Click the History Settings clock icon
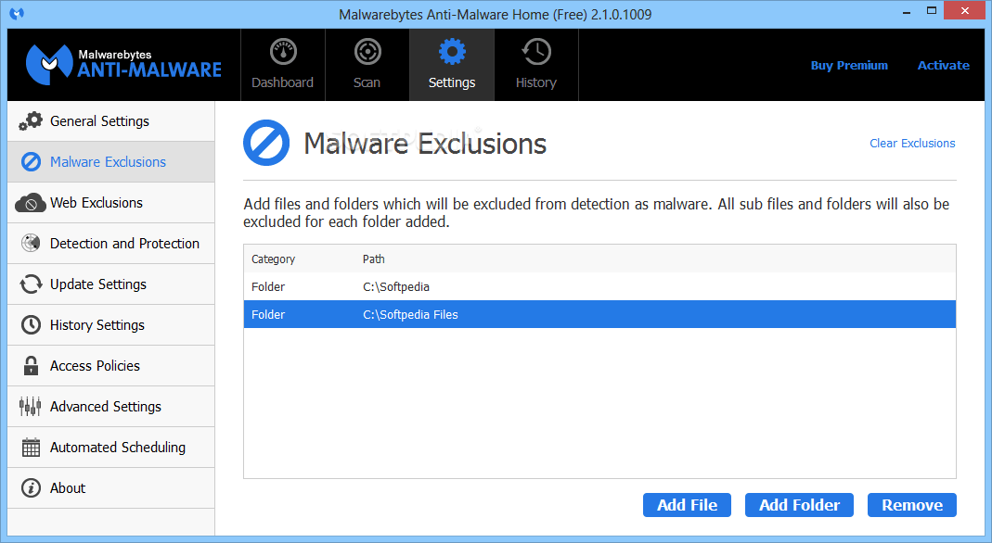Screen dimensions: 992x543 click(x=31, y=325)
